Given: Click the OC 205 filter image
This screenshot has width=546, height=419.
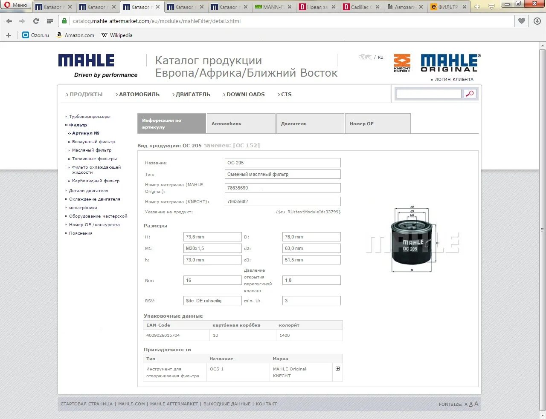Looking at the screenshot, I should pyautogui.click(x=412, y=240).
